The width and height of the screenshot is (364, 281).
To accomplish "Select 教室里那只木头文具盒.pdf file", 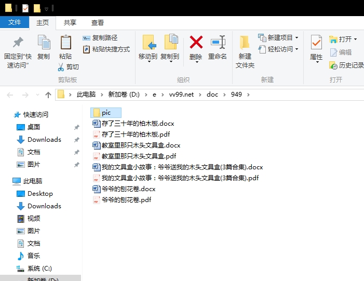I will point(134,156).
